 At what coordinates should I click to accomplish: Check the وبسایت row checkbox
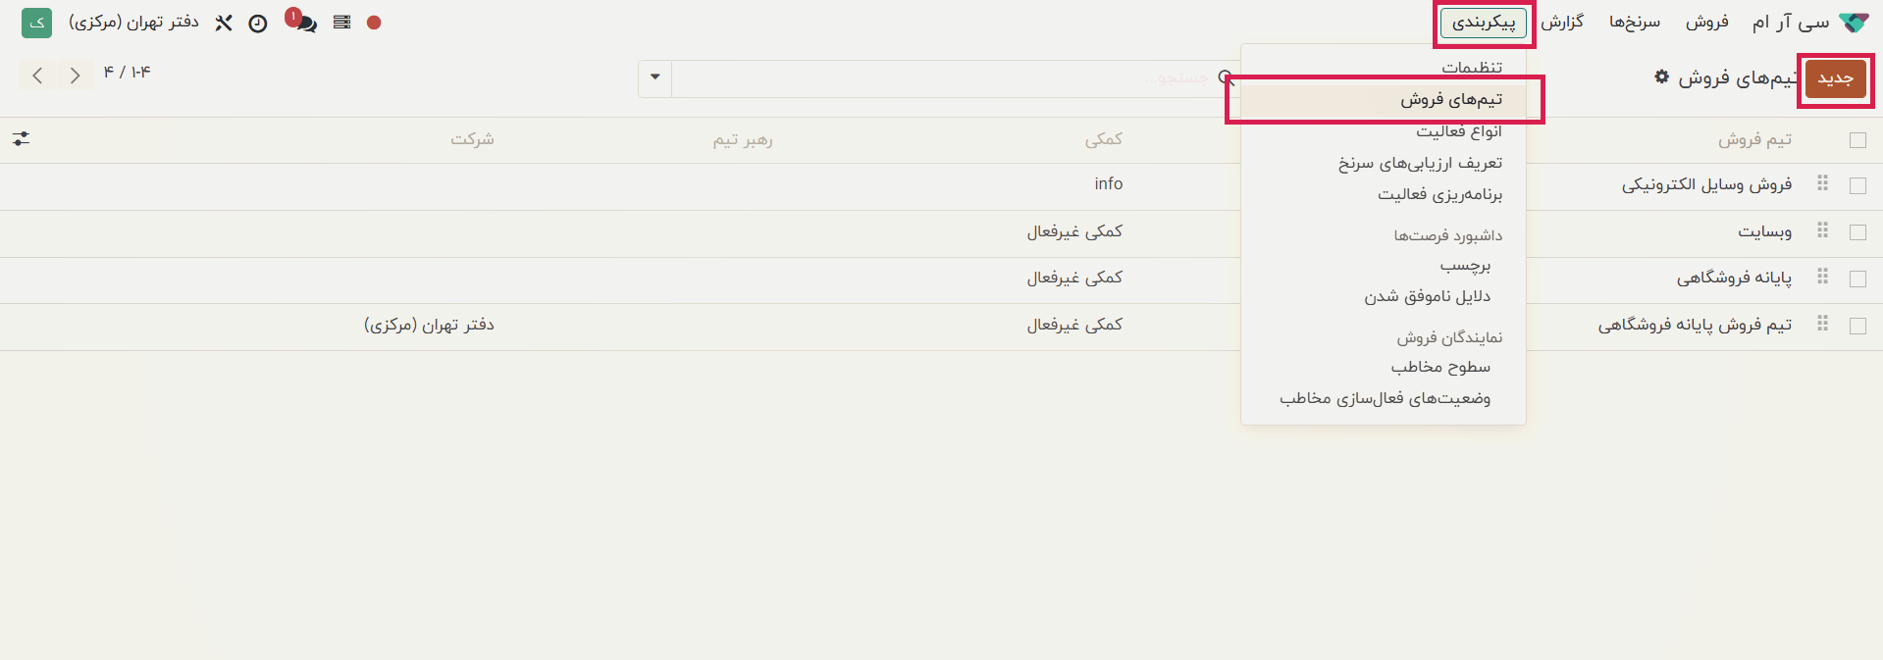pos(1857,232)
